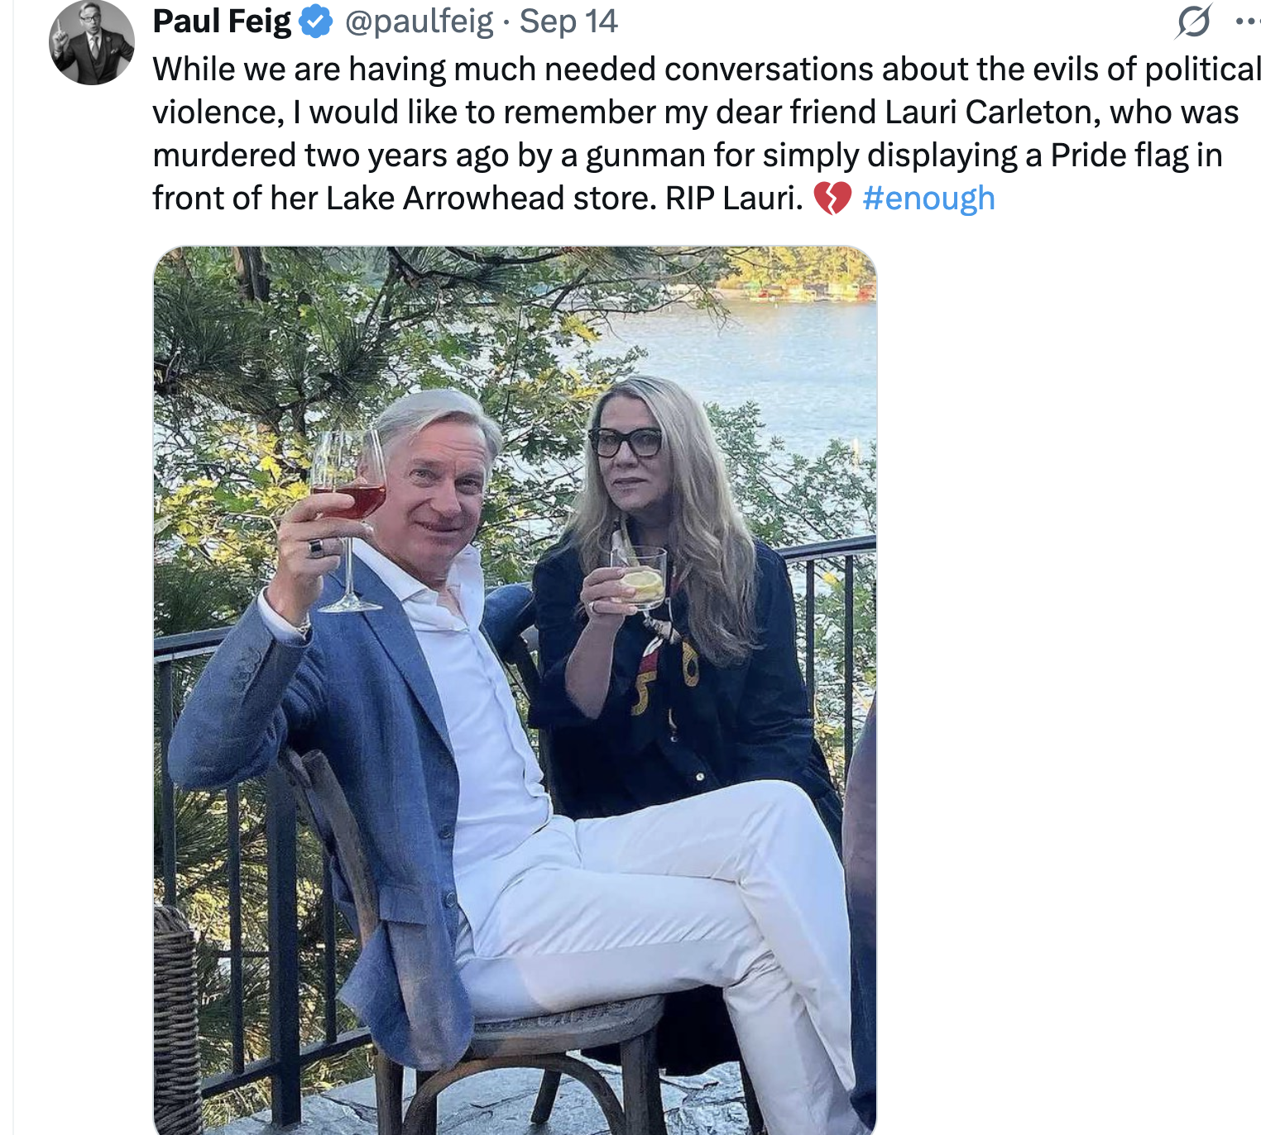Click the raised red wine glass in photo
The width and height of the screenshot is (1261, 1135).
click(349, 488)
